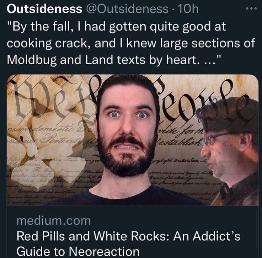The width and height of the screenshot is (262, 258).
Task: Open the three-dot more options menu
Action: click(251, 8)
